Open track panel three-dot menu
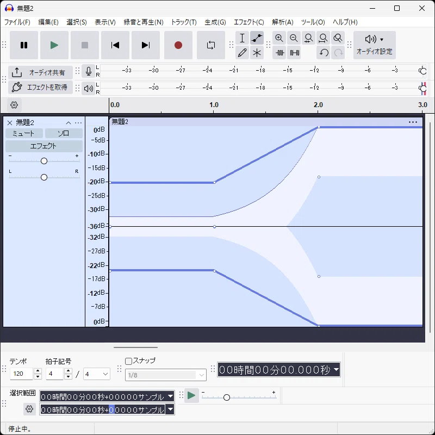 point(78,123)
